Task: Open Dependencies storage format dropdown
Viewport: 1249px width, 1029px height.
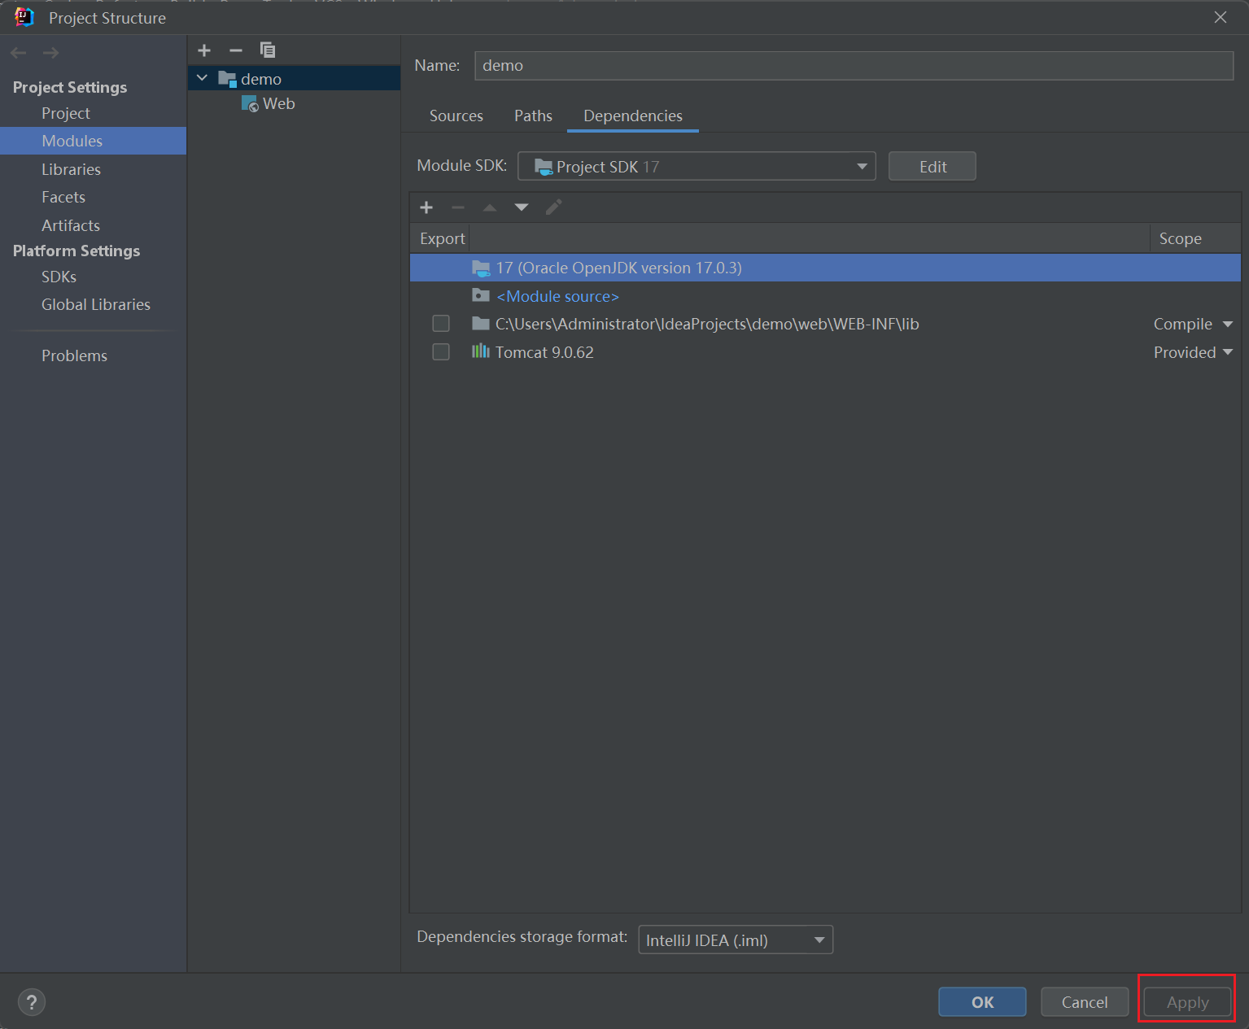Action: coord(736,940)
